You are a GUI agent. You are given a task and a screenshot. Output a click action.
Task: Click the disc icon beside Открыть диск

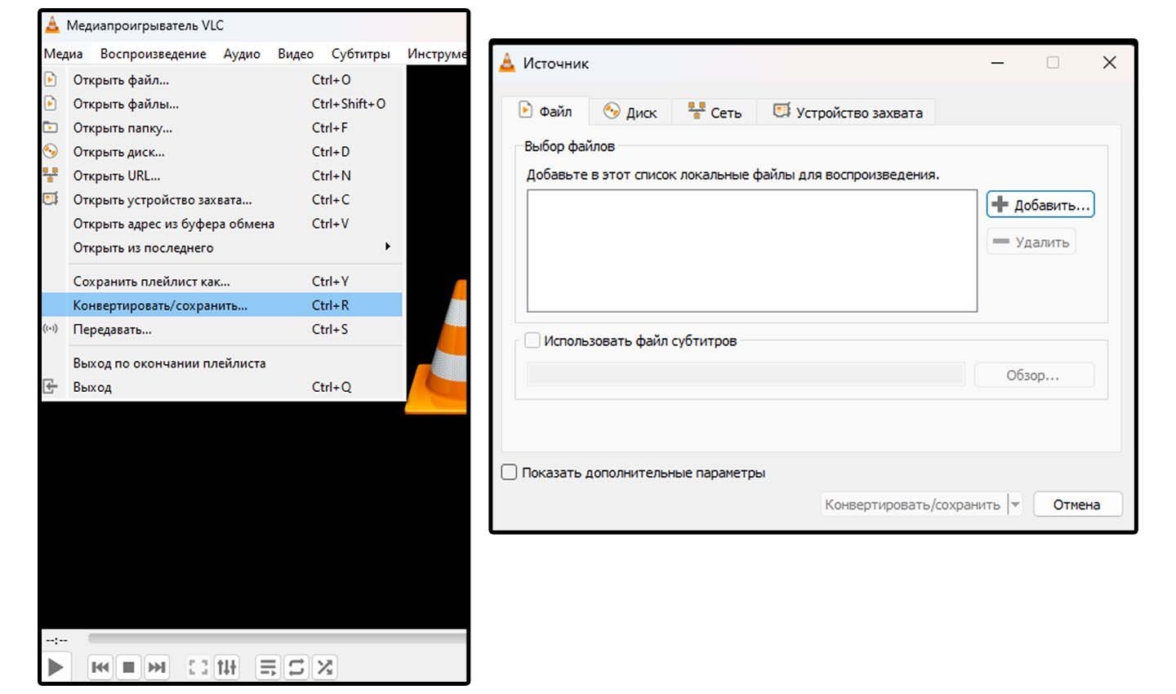tap(51, 151)
